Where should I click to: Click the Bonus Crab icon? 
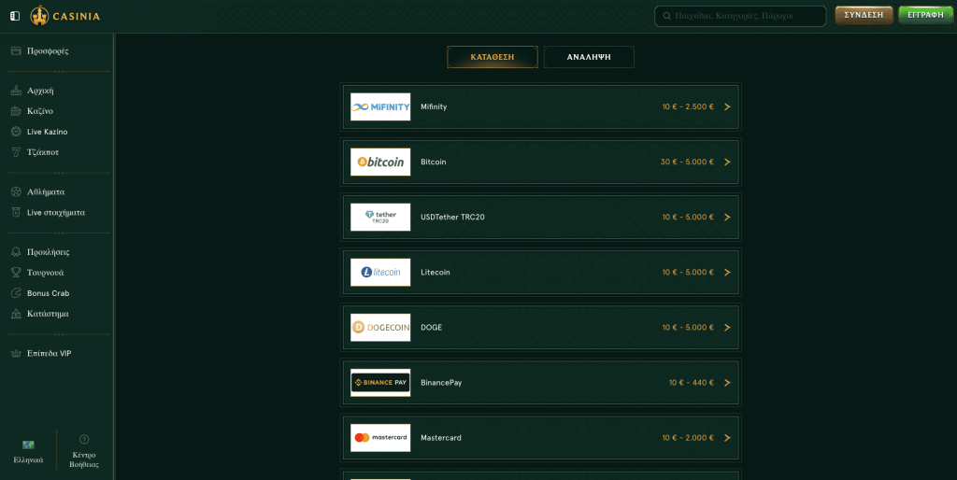pos(16,293)
